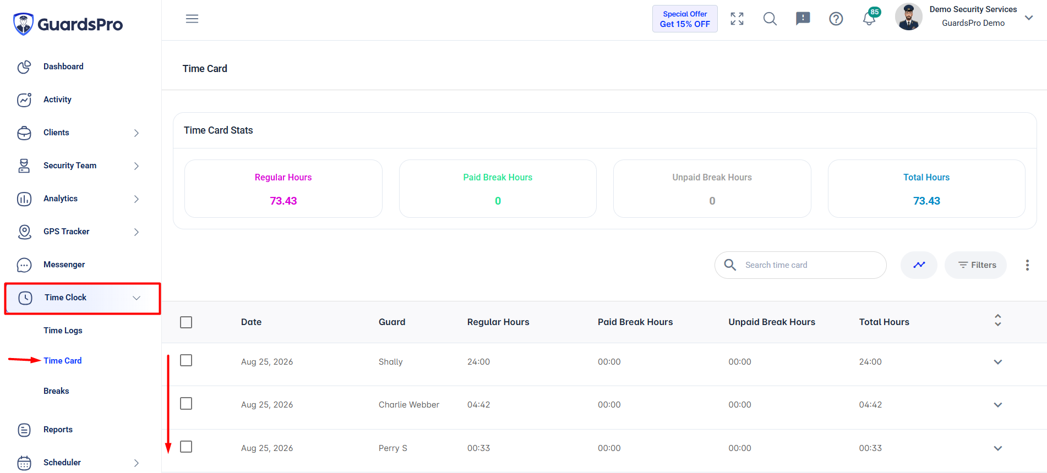1047x473 pixels.
Task: Open the hamburger menu icon
Action: (192, 19)
